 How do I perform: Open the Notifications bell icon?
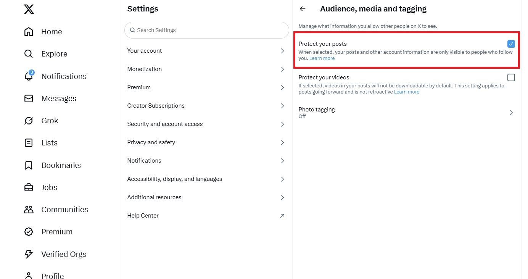[x=29, y=76]
